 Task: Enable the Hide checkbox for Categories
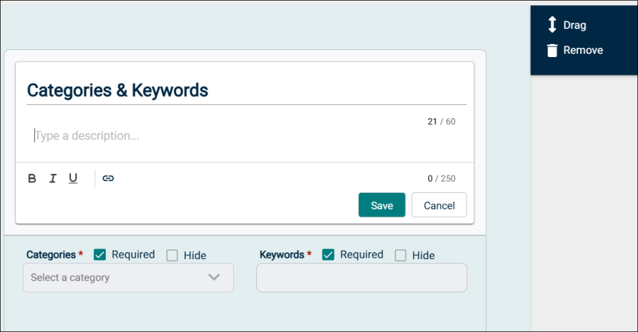pos(172,256)
